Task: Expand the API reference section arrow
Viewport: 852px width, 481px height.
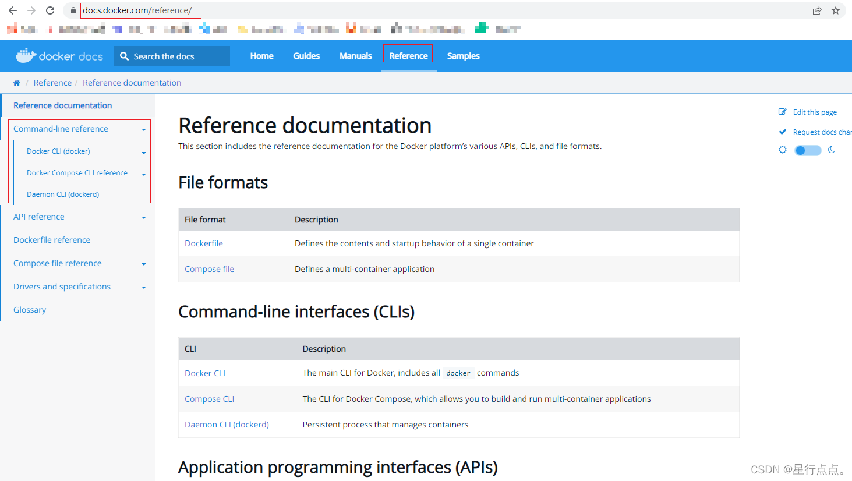Action: (144, 217)
